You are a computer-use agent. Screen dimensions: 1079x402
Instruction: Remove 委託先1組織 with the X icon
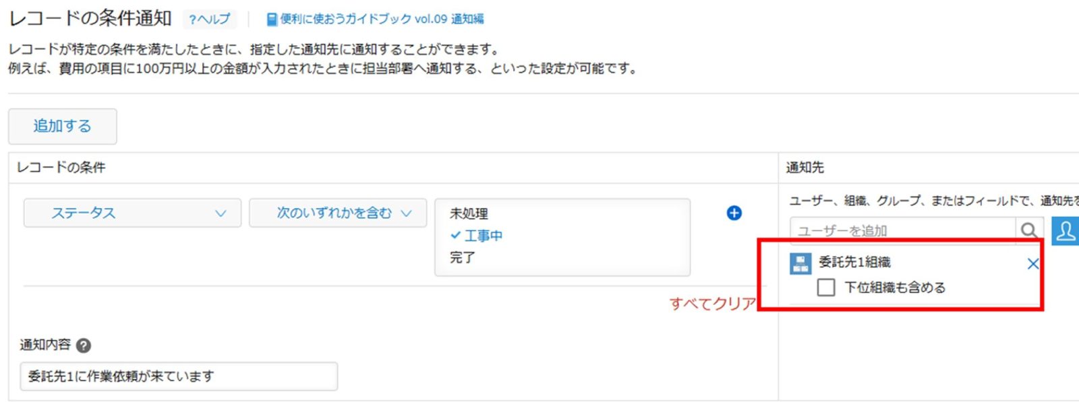1032,264
